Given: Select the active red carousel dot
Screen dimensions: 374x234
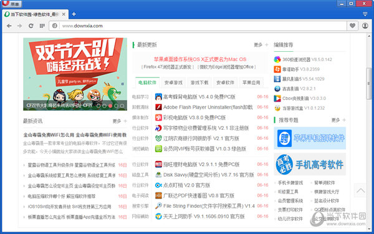Looking at the screenshot, I should click(x=110, y=105).
